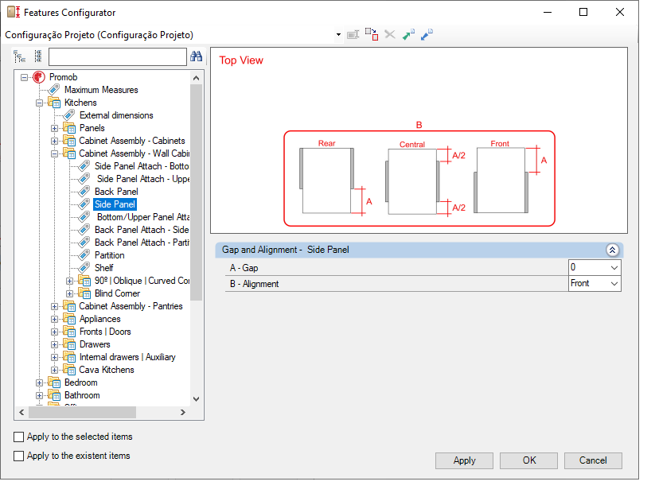Expand the Bedroom folder
The width and height of the screenshot is (655, 497).
[x=39, y=382]
